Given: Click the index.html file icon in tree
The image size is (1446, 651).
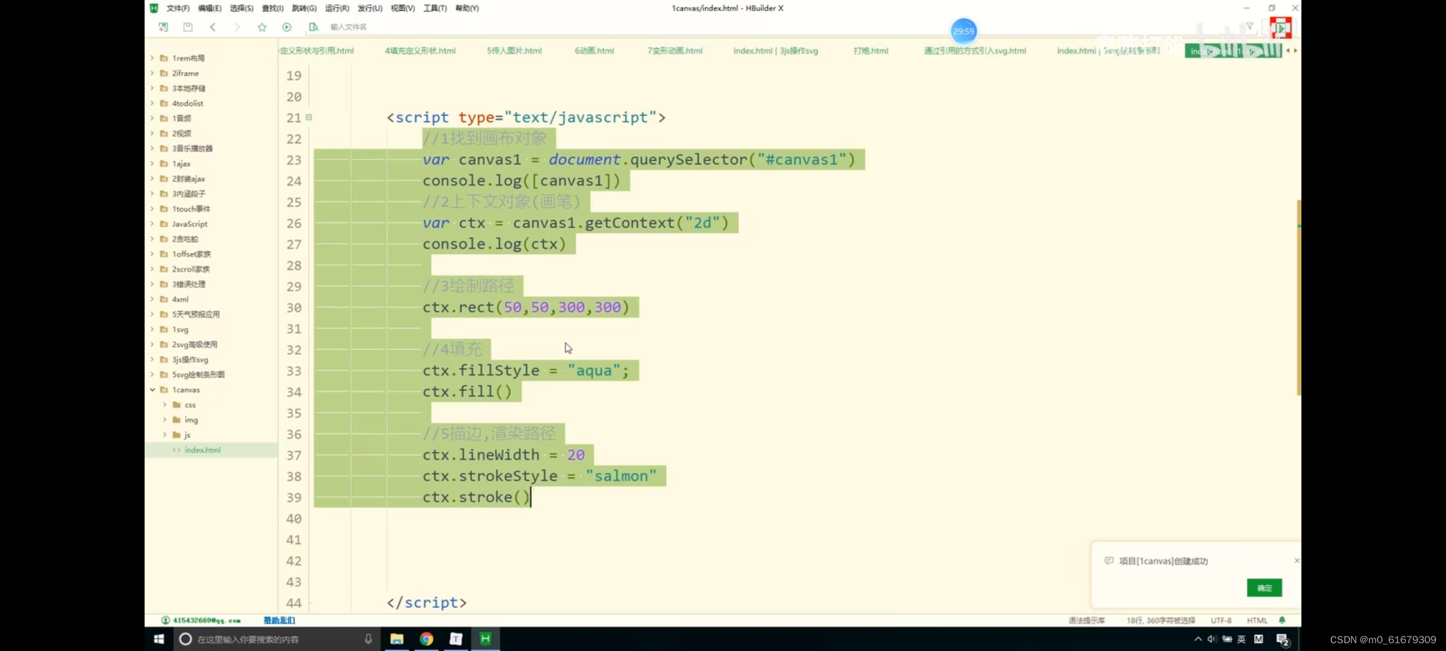Looking at the screenshot, I should 177,450.
